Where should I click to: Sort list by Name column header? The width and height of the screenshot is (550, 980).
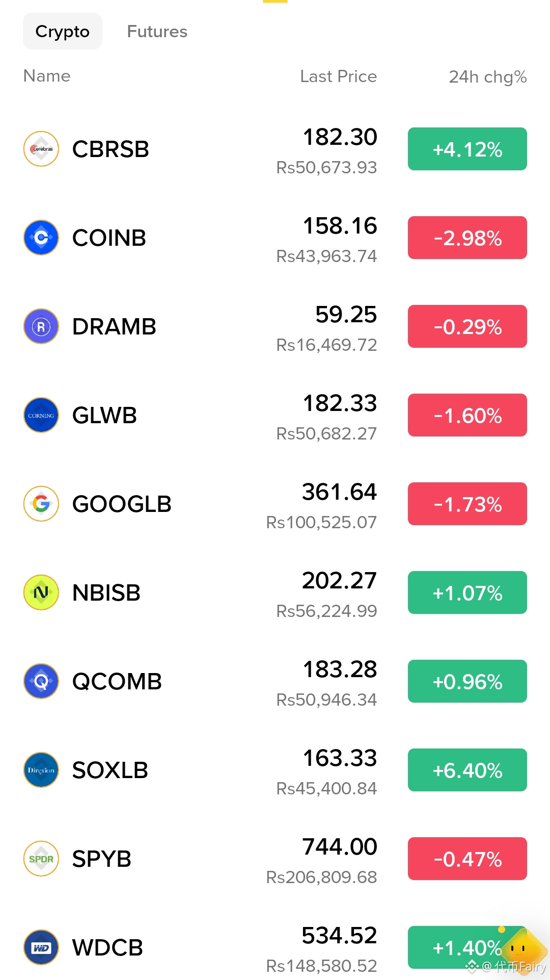47,76
